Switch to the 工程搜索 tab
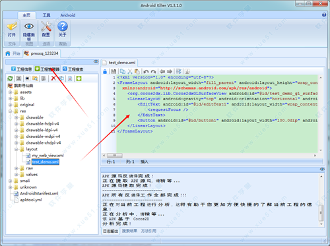The image size is (330, 246). click(x=73, y=69)
